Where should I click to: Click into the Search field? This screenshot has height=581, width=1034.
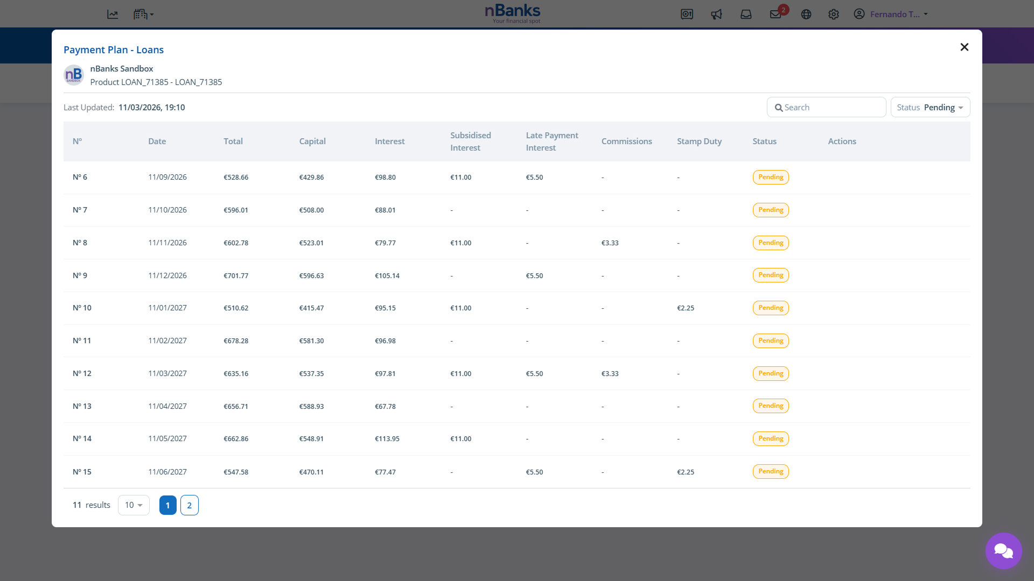(827, 108)
